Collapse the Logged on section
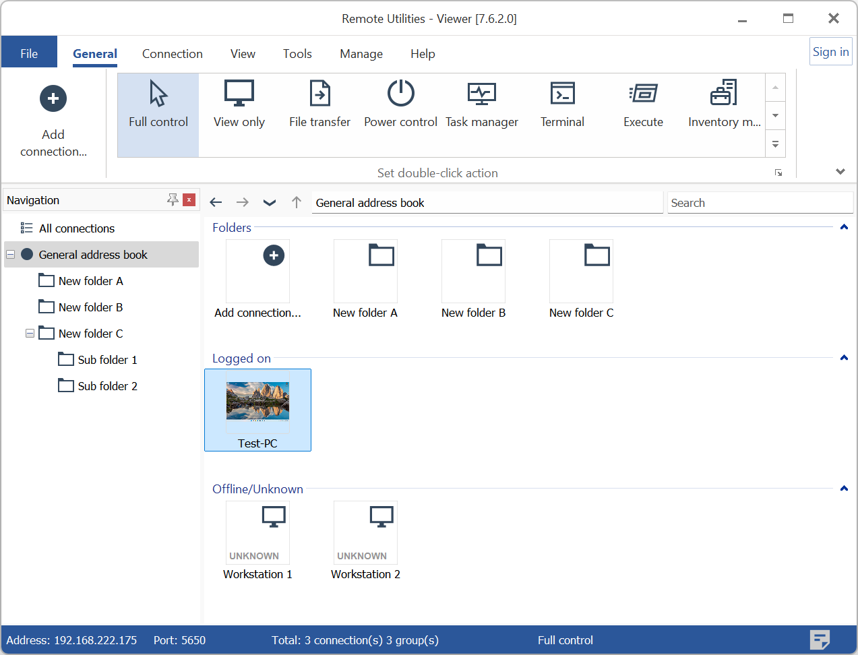 (843, 358)
